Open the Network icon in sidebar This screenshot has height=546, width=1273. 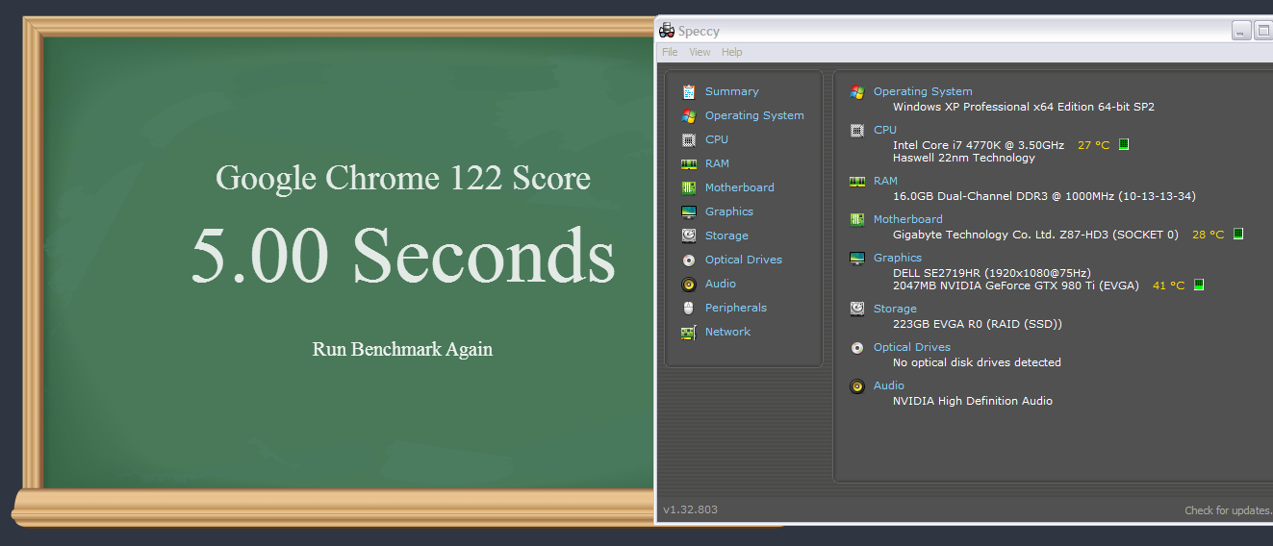(688, 332)
